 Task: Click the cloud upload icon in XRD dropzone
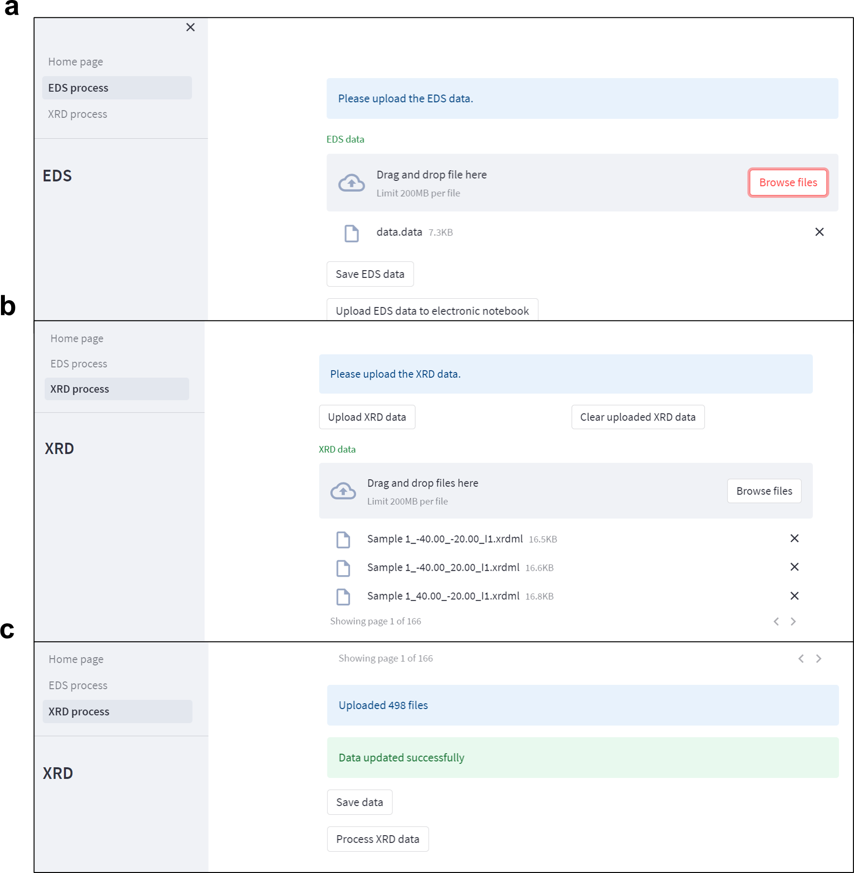click(x=343, y=491)
